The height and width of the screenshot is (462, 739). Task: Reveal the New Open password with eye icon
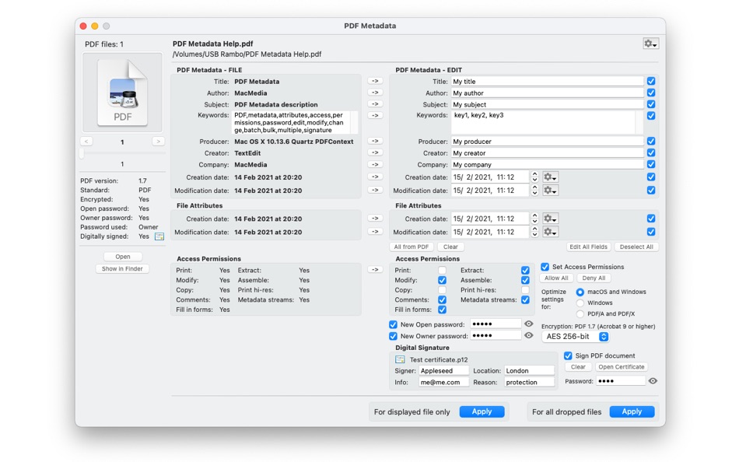(530, 324)
